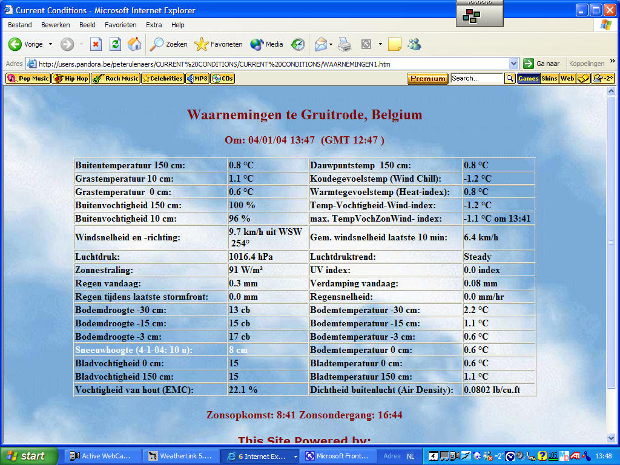Open the Beeld menu
Image resolution: width=620 pixels, height=465 pixels.
pos(87,25)
